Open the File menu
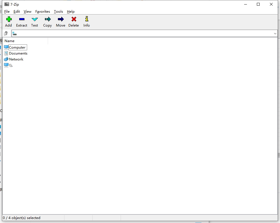Image resolution: width=280 pixels, height=223 pixels. point(7,11)
